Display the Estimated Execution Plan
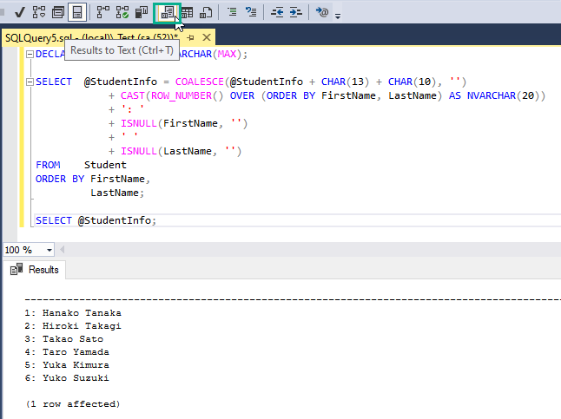 pyautogui.click(x=38, y=12)
